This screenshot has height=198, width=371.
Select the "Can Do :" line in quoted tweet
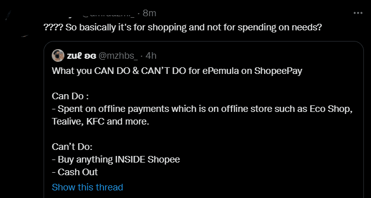(70, 96)
